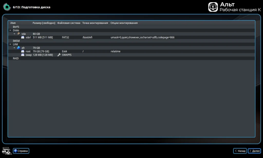263x158 pixels.
Task: Click the umask=0,quiet mount options text
Action: point(142,37)
